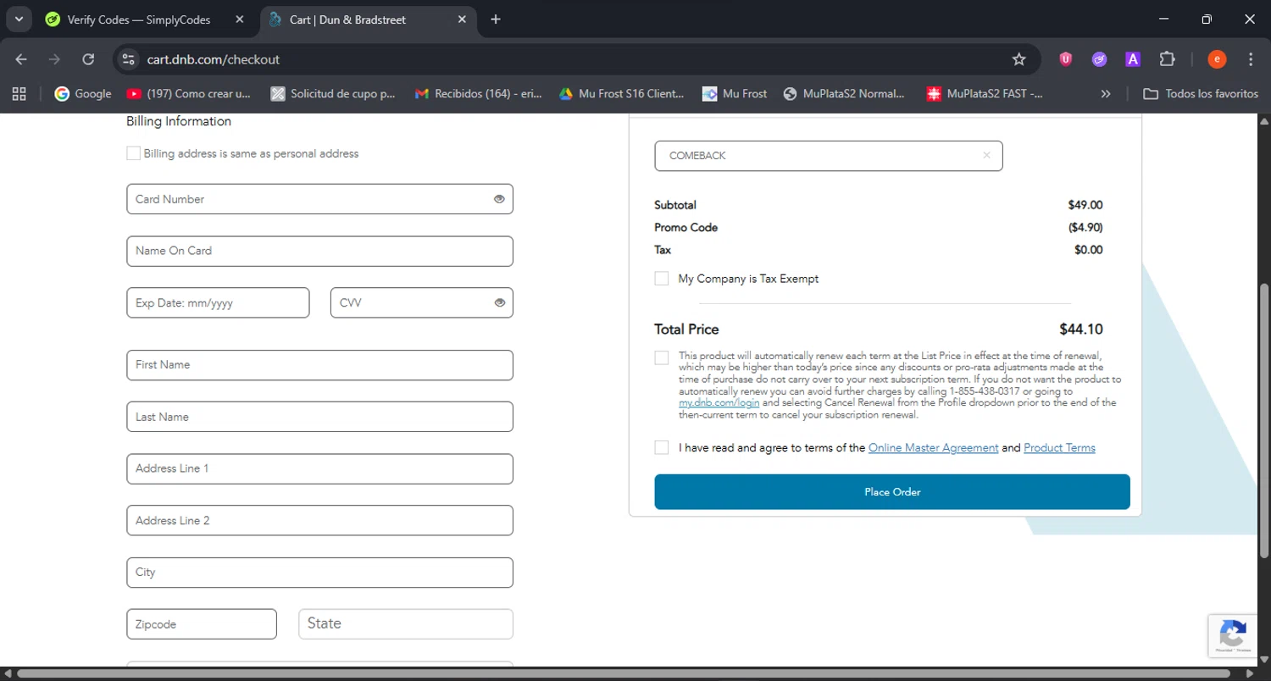
Task: Reload the checkout page
Action: click(88, 59)
